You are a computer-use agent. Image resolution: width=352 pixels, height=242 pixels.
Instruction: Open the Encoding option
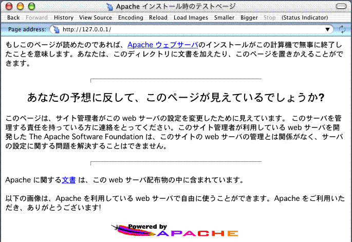tap(131, 17)
